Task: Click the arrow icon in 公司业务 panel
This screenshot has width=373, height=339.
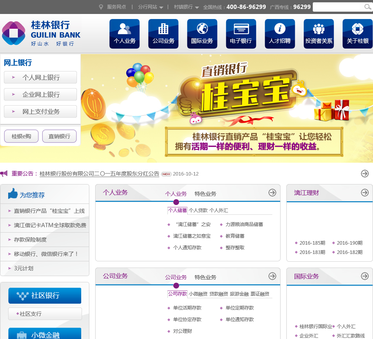Action: click(272, 276)
